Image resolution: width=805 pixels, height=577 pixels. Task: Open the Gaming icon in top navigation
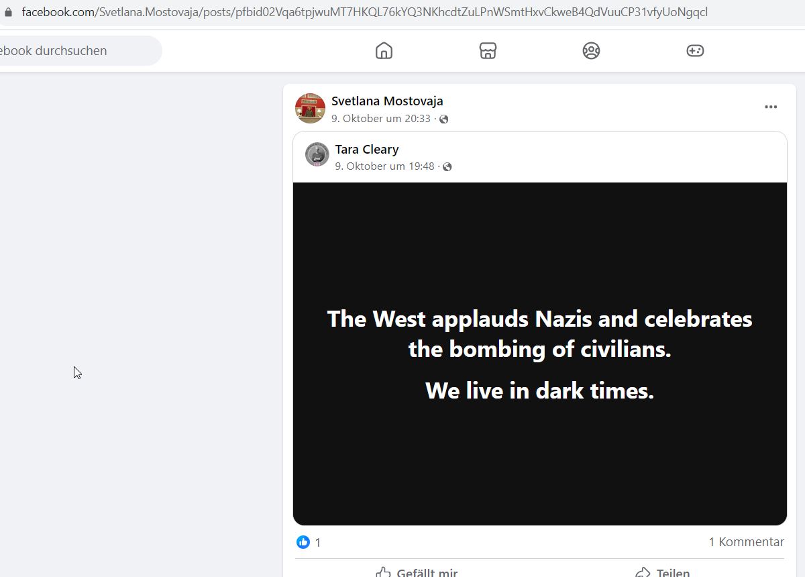695,50
